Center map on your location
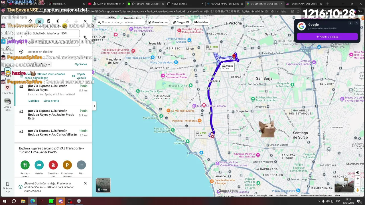 pos(358,173)
